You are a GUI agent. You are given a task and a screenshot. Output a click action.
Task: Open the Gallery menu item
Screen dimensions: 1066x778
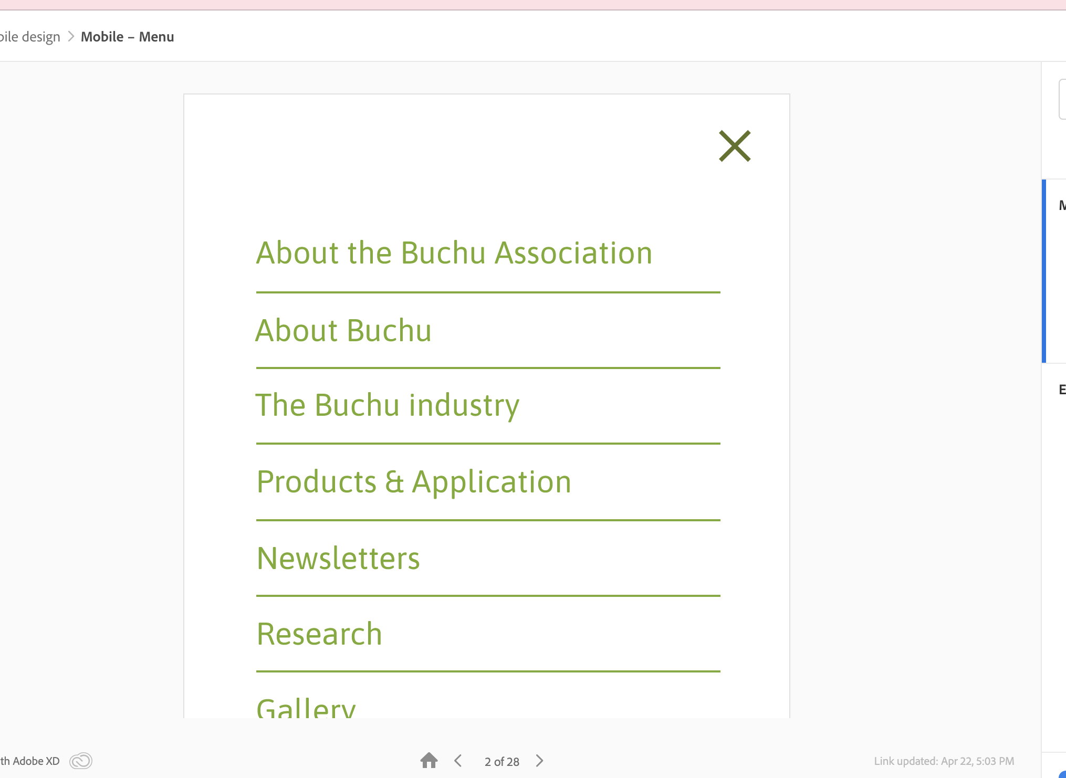pos(306,708)
